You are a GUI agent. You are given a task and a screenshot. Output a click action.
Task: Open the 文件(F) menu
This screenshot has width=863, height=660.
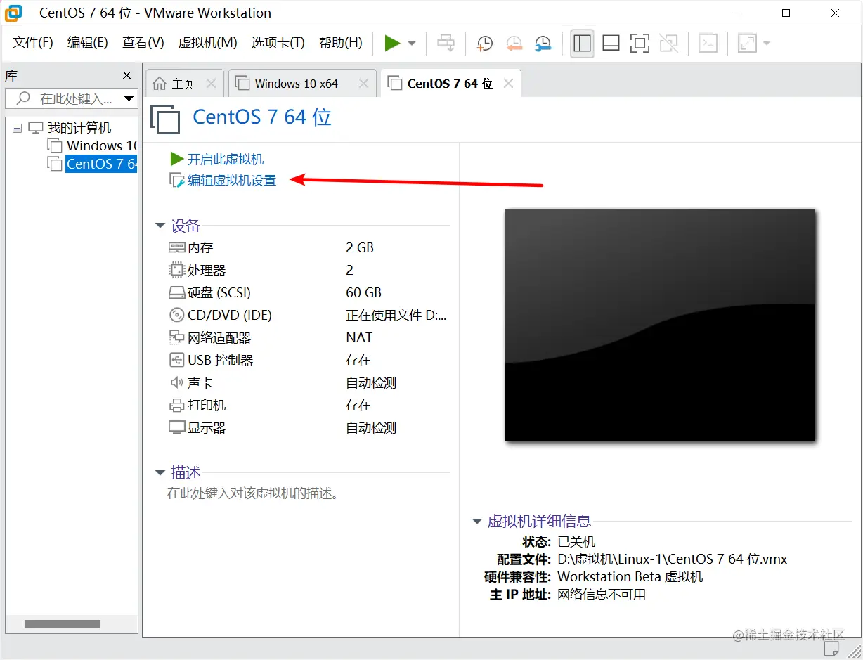coord(33,43)
